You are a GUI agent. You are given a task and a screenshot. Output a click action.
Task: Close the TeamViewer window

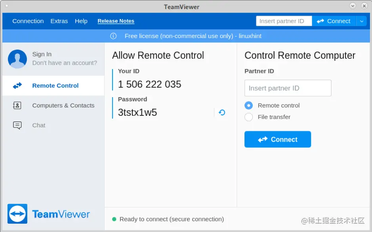pos(364,6)
